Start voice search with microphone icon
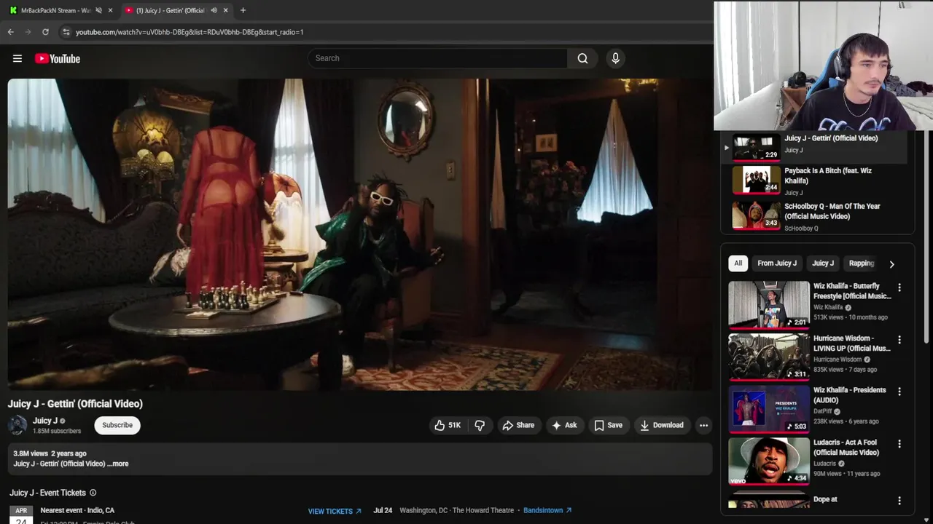933x524 pixels. 615,58
